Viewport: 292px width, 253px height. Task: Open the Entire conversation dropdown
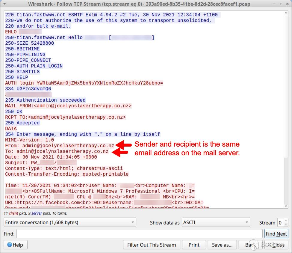click(70, 222)
